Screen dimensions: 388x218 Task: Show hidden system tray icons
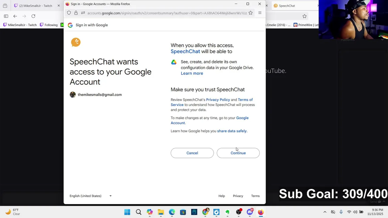tap(325, 212)
